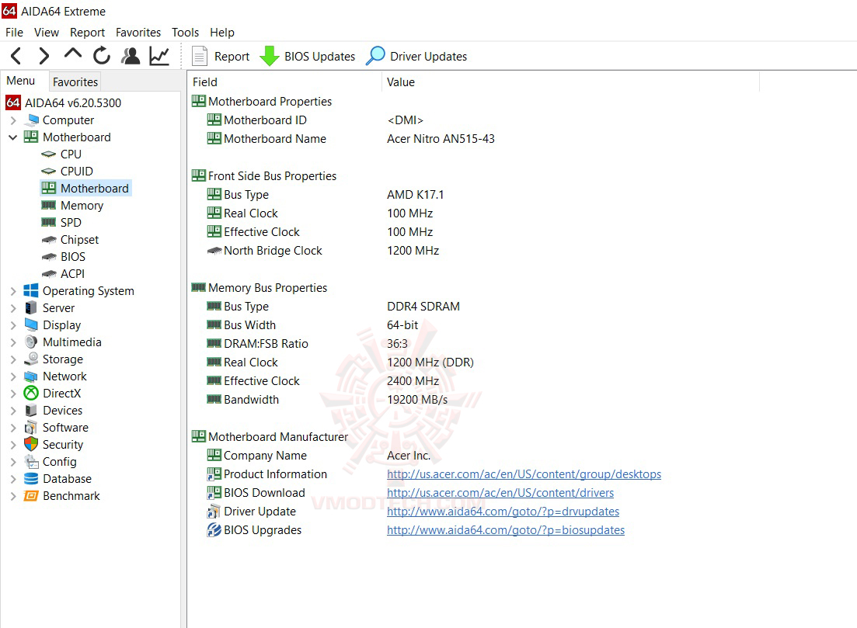Switch to the Favorites tab in the sidebar
The height and width of the screenshot is (628, 857).
click(x=75, y=82)
